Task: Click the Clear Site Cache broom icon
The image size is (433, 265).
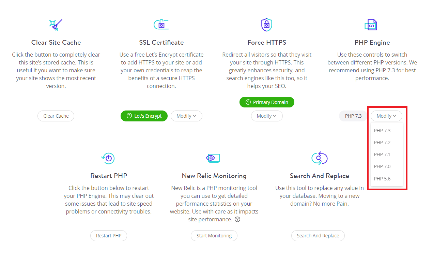Action: pyautogui.click(x=56, y=24)
